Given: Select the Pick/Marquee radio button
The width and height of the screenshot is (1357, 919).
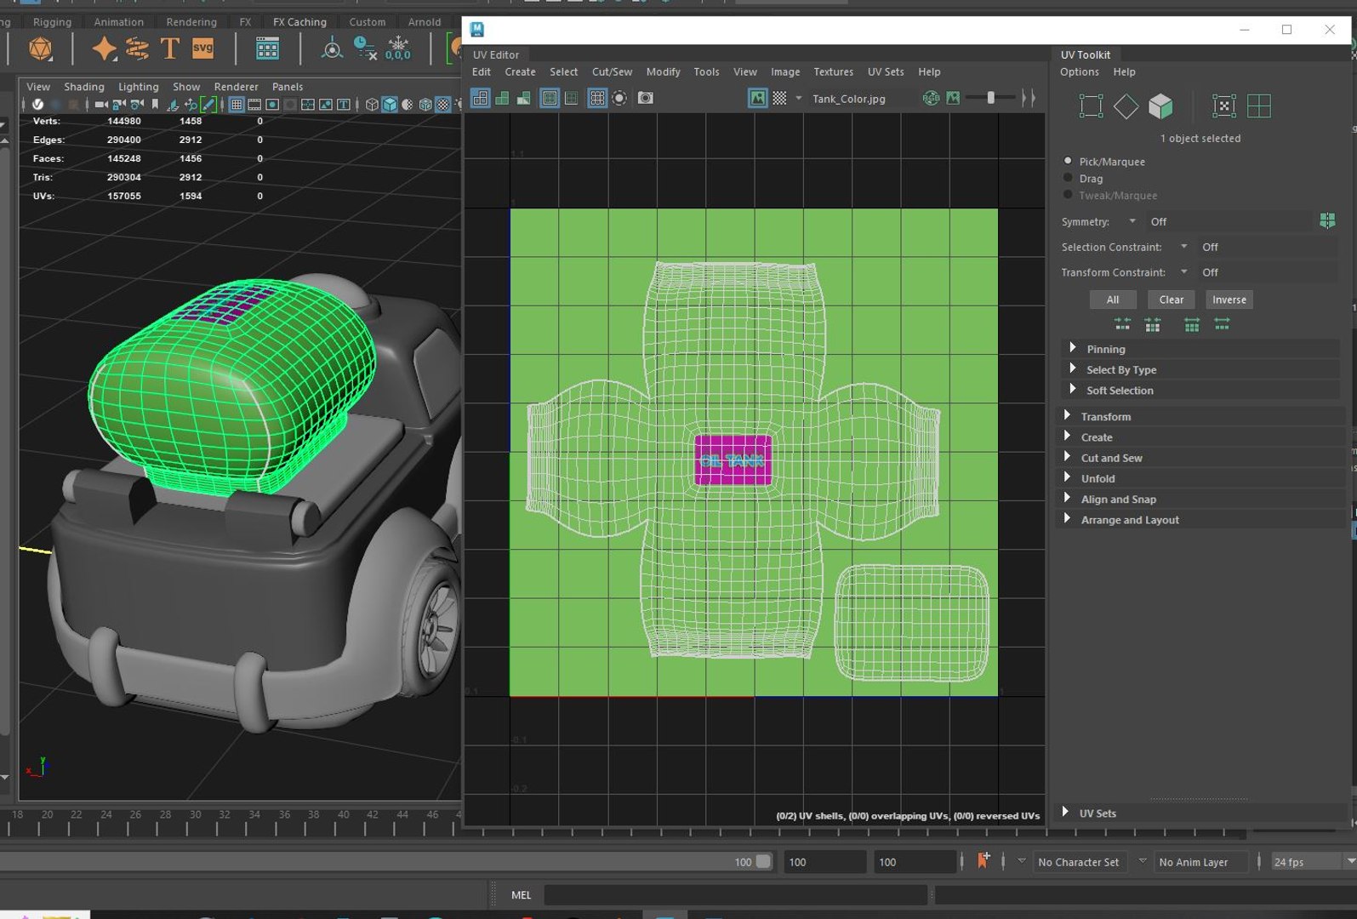Looking at the screenshot, I should (1068, 161).
